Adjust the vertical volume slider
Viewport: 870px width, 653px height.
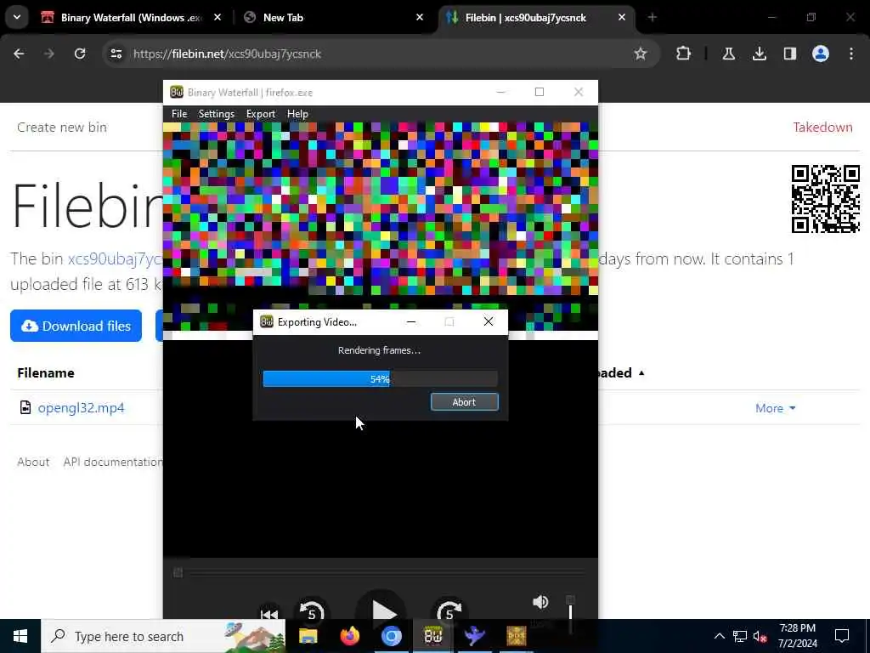(570, 609)
